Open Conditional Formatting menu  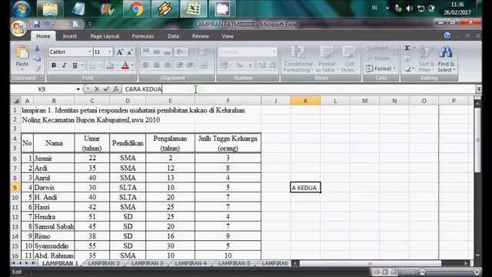298,59
